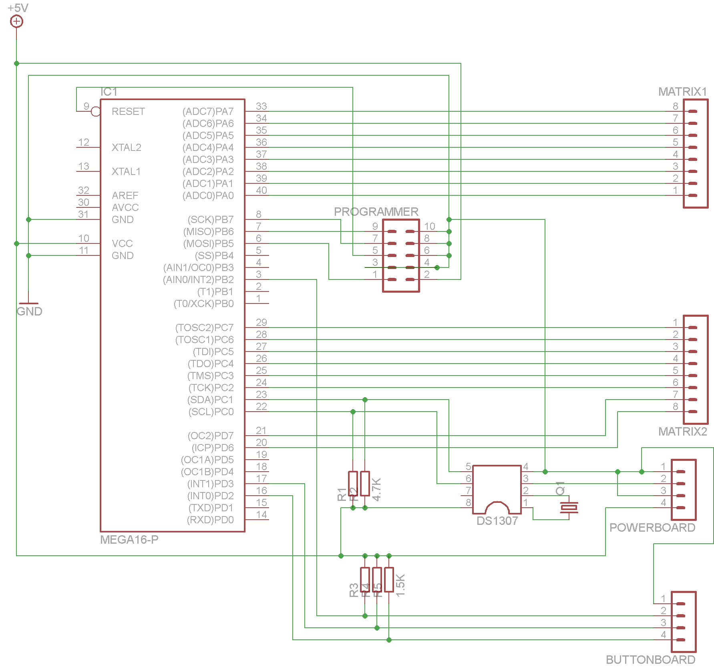714x671 pixels.
Task: Click PROGRAMMER header pin number 9
Action: coord(375,226)
